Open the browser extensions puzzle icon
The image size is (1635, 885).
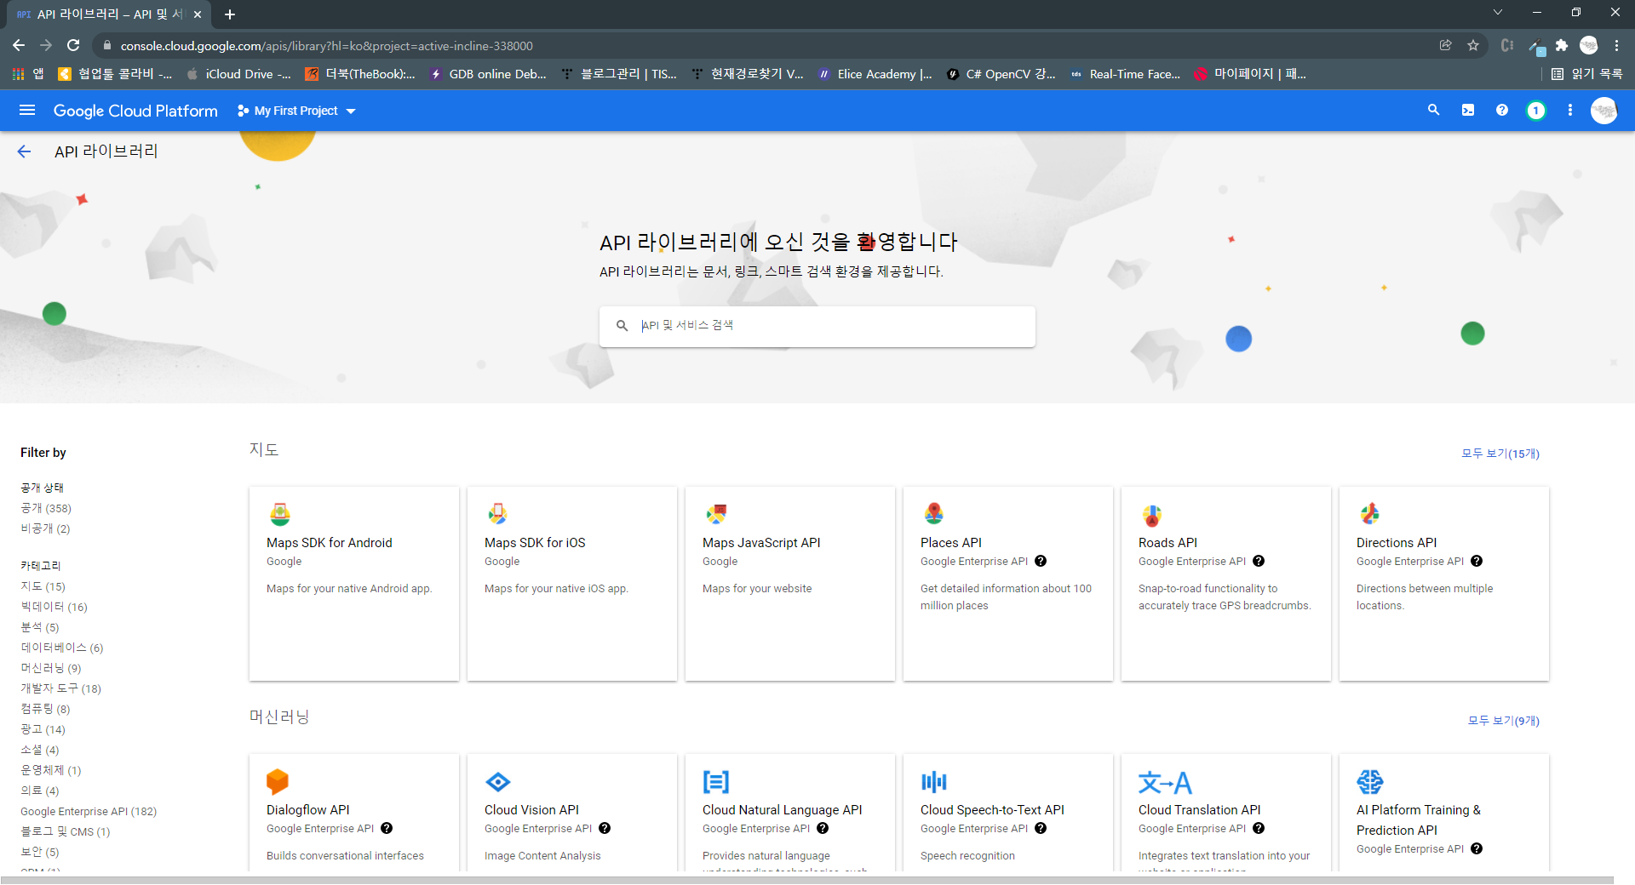pyautogui.click(x=1562, y=45)
